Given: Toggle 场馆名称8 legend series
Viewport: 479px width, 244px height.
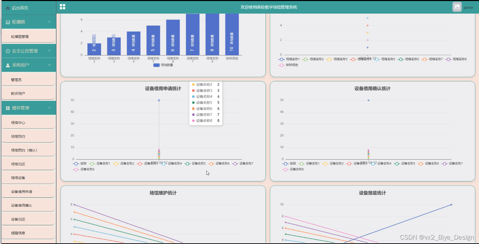Looking at the screenshot, I should (456, 59).
